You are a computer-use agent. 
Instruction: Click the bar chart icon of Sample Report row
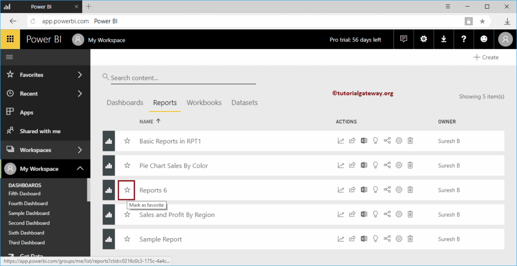click(109, 239)
